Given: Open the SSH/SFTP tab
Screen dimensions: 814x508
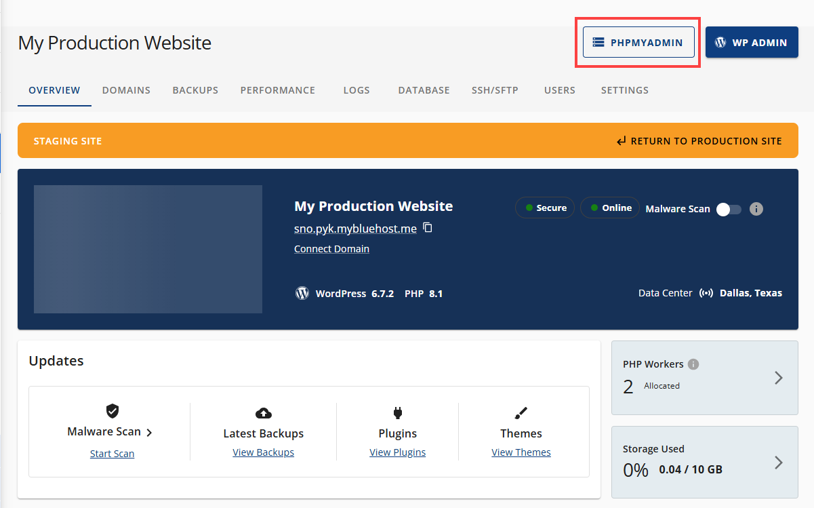Looking at the screenshot, I should tap(495, 90).
